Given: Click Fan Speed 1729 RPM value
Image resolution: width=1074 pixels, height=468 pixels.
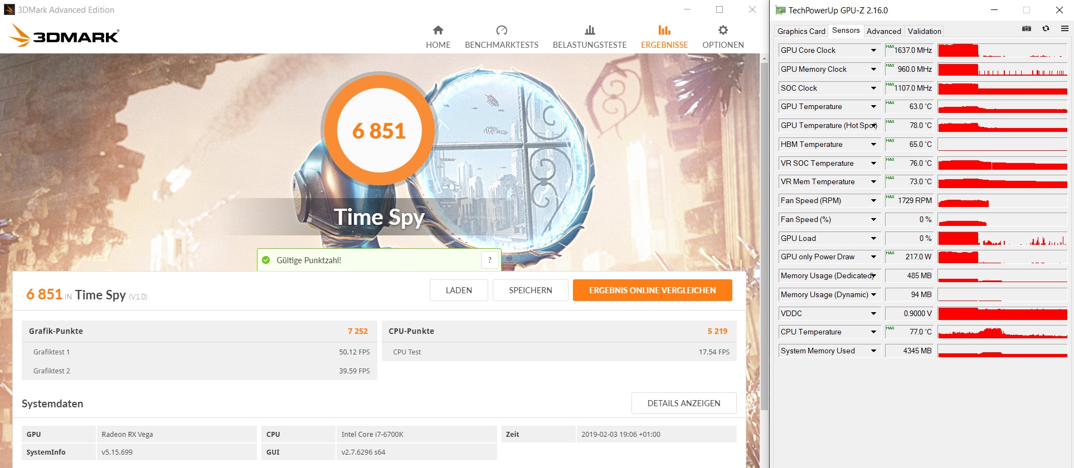Looking at the screenshot, I should [x=909, y=200].
